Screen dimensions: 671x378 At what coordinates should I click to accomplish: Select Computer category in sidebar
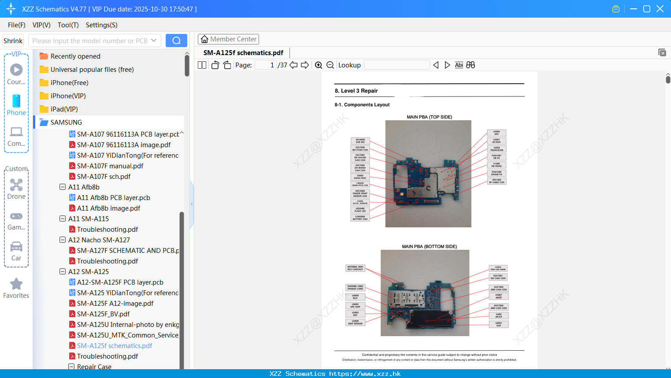(x=16, y=137)
